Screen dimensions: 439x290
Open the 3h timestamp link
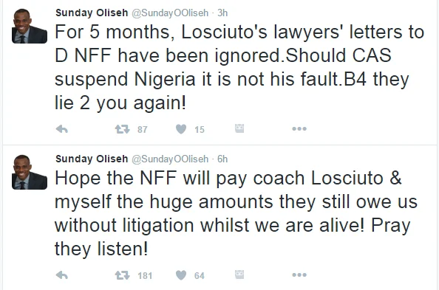point(222,13)
